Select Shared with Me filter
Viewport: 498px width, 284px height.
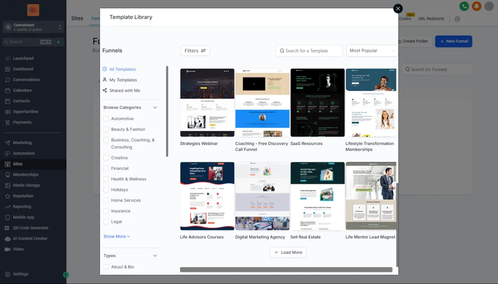click(x=121, y=91)
